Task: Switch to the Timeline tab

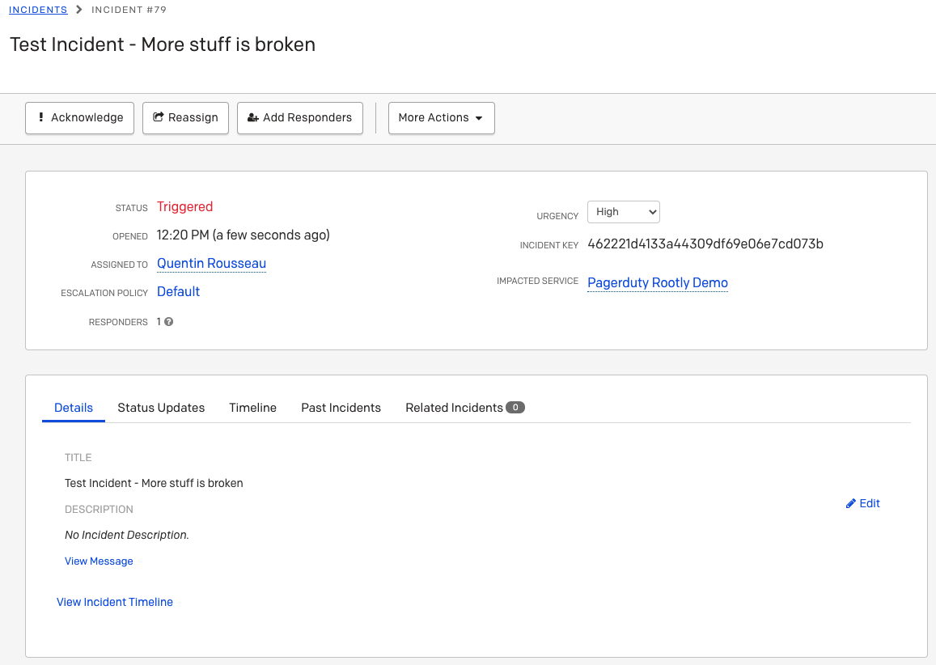Action: coord(252,408)
